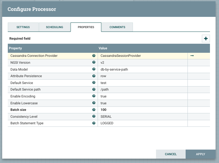
Task: Show help icon for Default Service path
Action: click(x=94, y=90)
